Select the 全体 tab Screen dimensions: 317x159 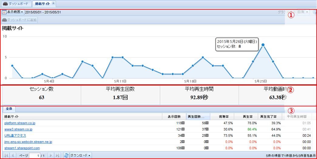tap(9, 109)
